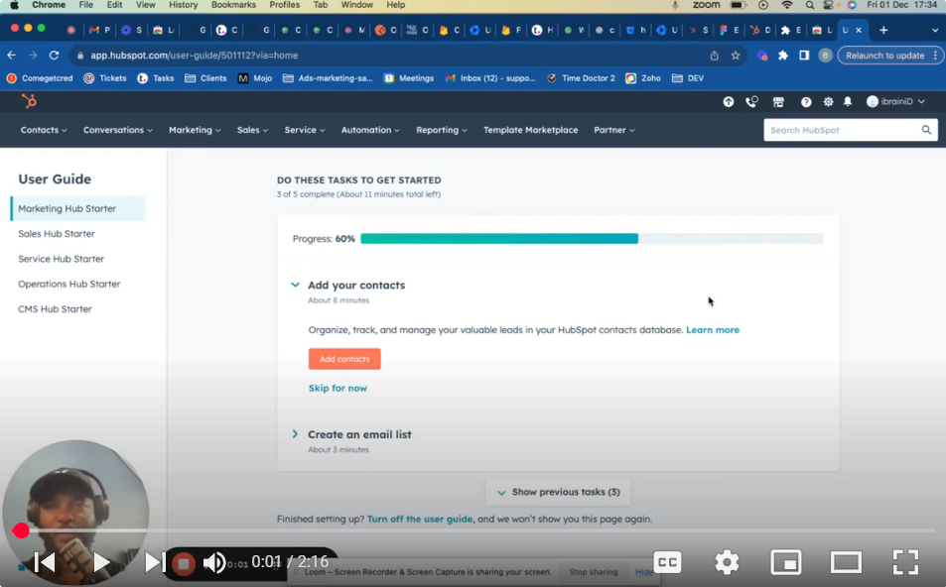Viewport: 946px width, 587px height.
Task: Reload the page in Chrome
Action: tap(54, 55)
